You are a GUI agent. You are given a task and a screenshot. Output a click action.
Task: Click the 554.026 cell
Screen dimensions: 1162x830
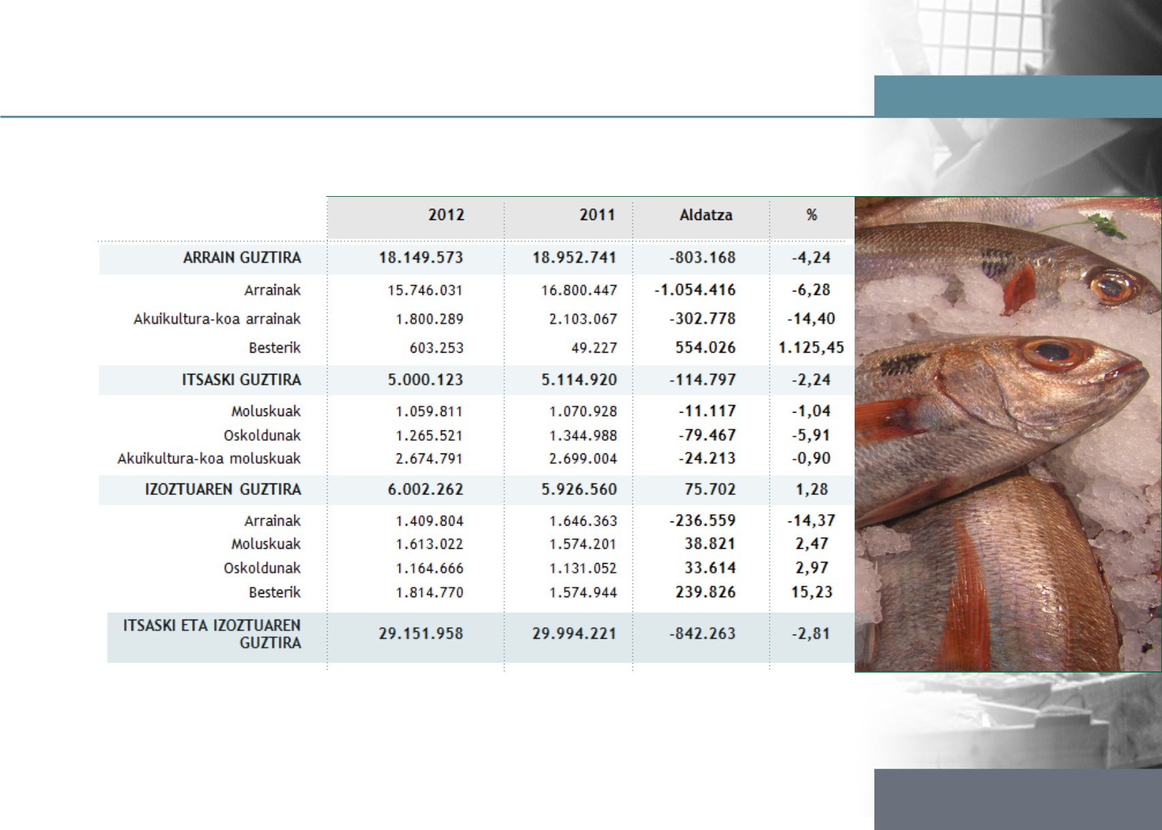coord(705,347)
